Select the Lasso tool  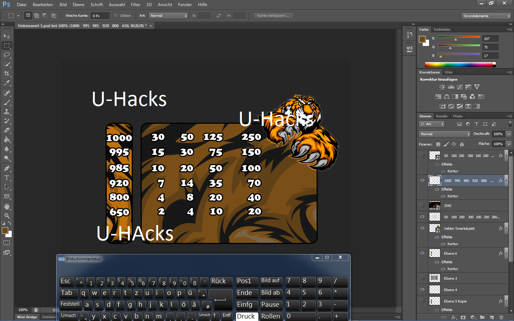point(7,55)
